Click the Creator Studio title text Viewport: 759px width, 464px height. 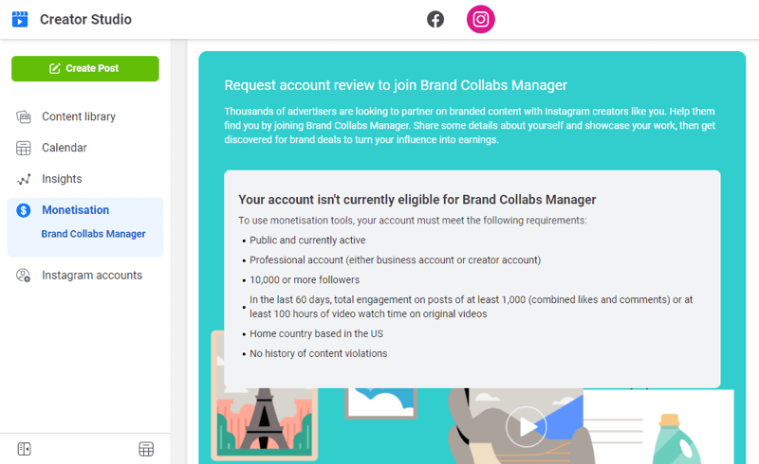pyautogui.click(x=85, y=19)
